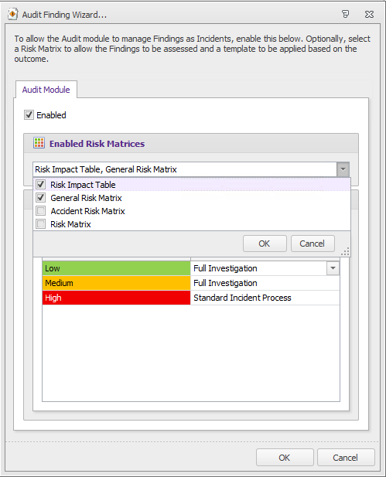This screenshot has width=386, height=477.
Task: Open the Low row template dropdown
Action: coord(333,268)
